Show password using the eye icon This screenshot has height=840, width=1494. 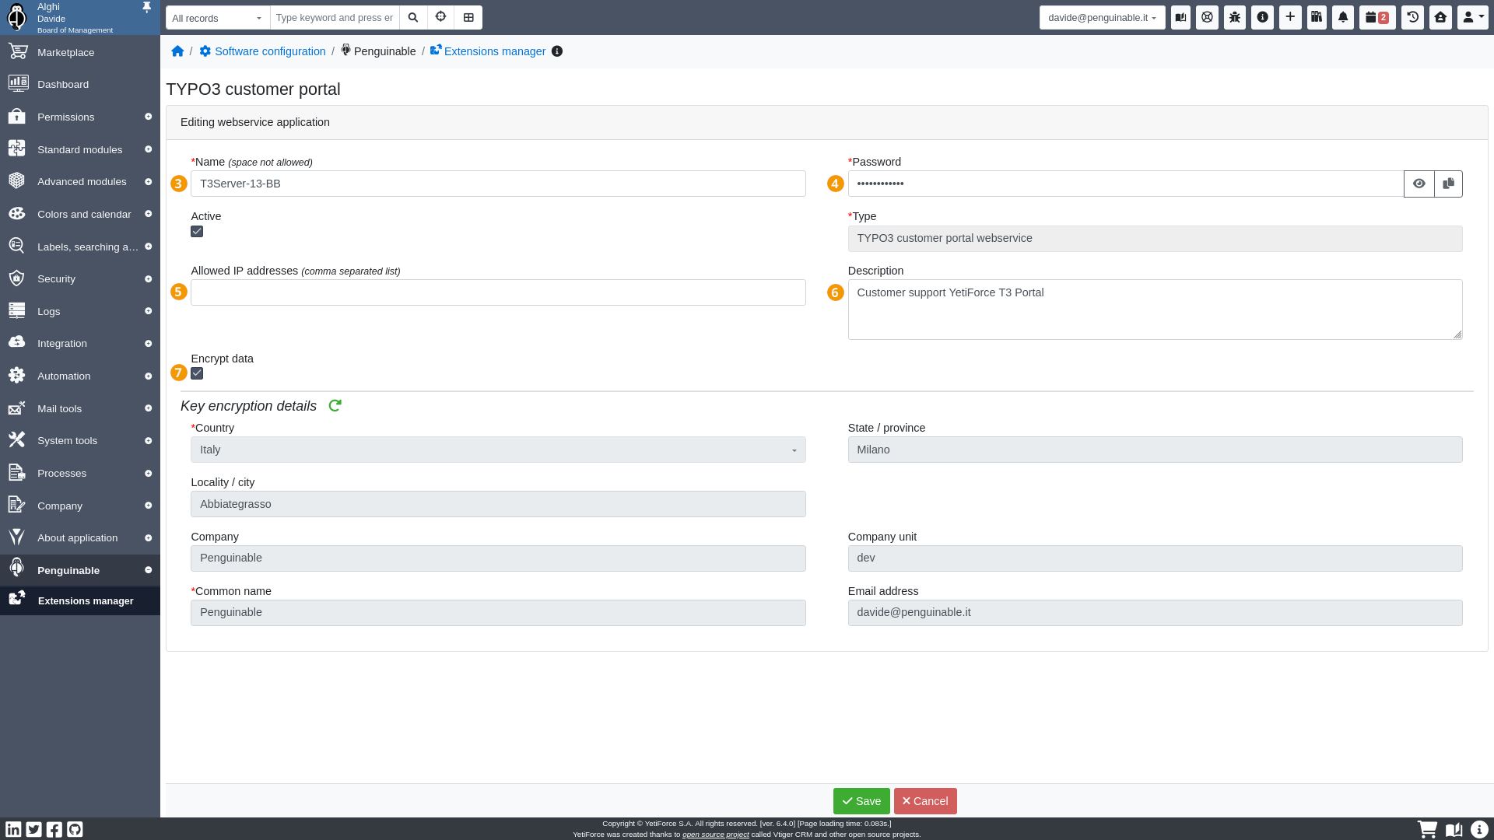click(x=1419, y=184)
